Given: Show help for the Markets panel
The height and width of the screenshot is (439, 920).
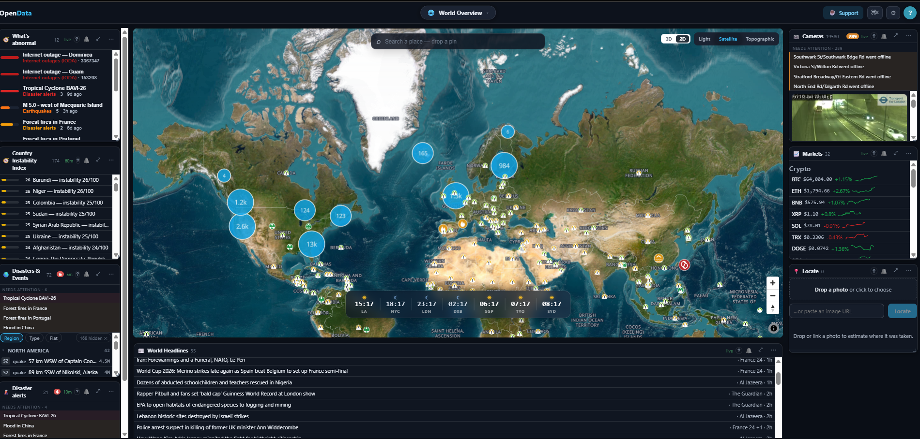Looking at the screenshot, I should [x=874, y=153].
